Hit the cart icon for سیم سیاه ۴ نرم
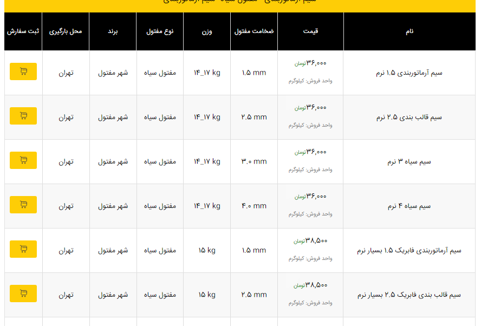 click(23, 205)
